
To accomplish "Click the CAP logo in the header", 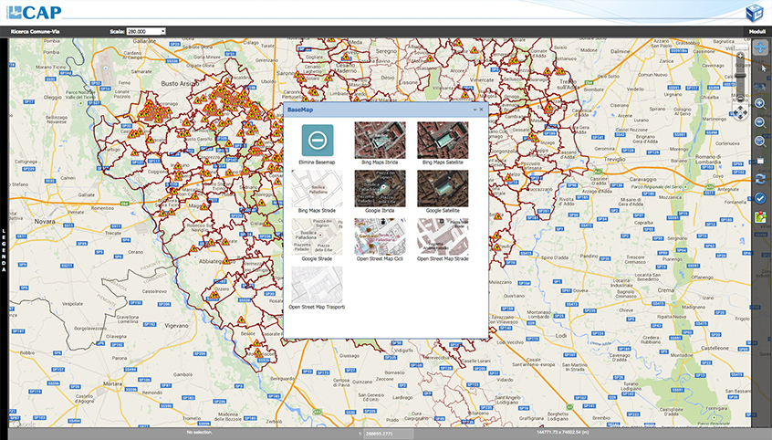I will [35, 12].
